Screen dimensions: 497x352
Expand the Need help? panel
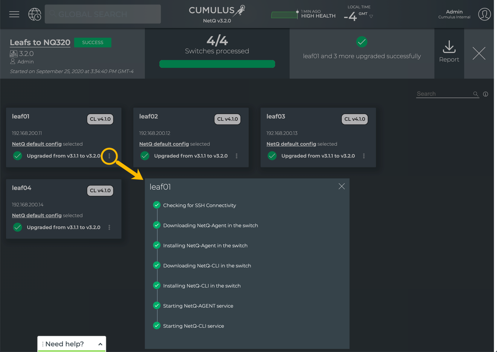(100, 344)
